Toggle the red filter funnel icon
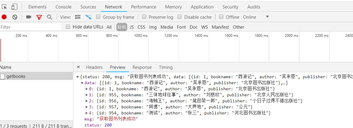Screen dimensions: 353x128 39,17
